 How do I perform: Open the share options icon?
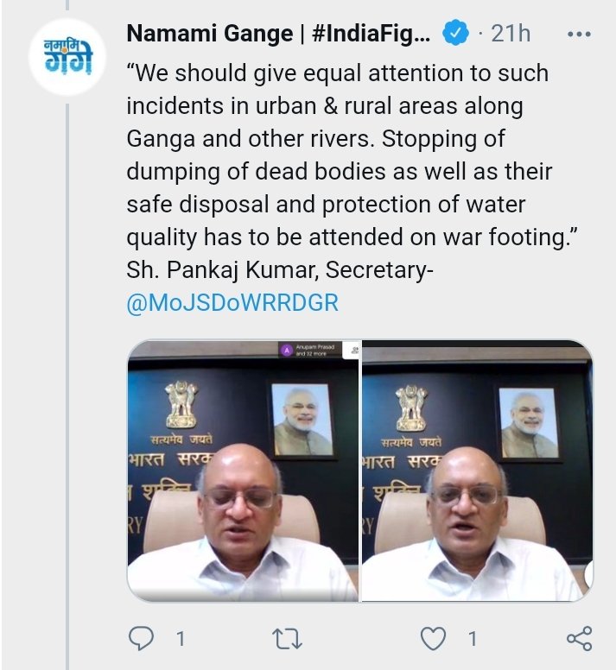point(578,639)
